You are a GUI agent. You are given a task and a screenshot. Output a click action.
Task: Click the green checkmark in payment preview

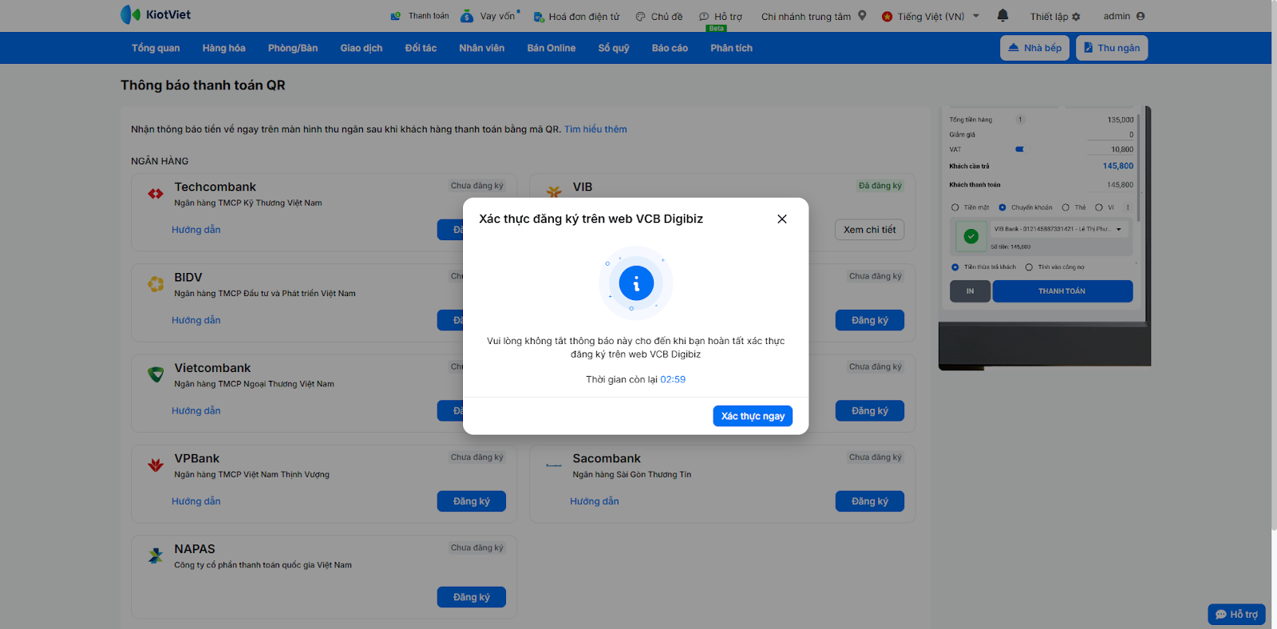click(x=971, y=236)
